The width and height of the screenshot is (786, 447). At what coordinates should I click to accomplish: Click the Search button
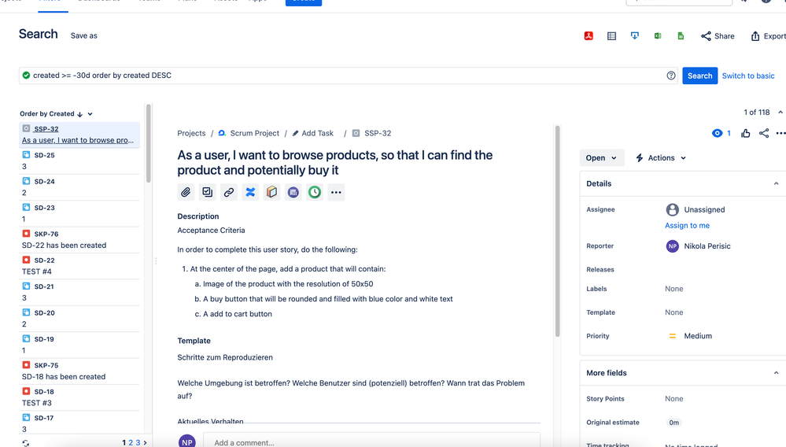699,76
